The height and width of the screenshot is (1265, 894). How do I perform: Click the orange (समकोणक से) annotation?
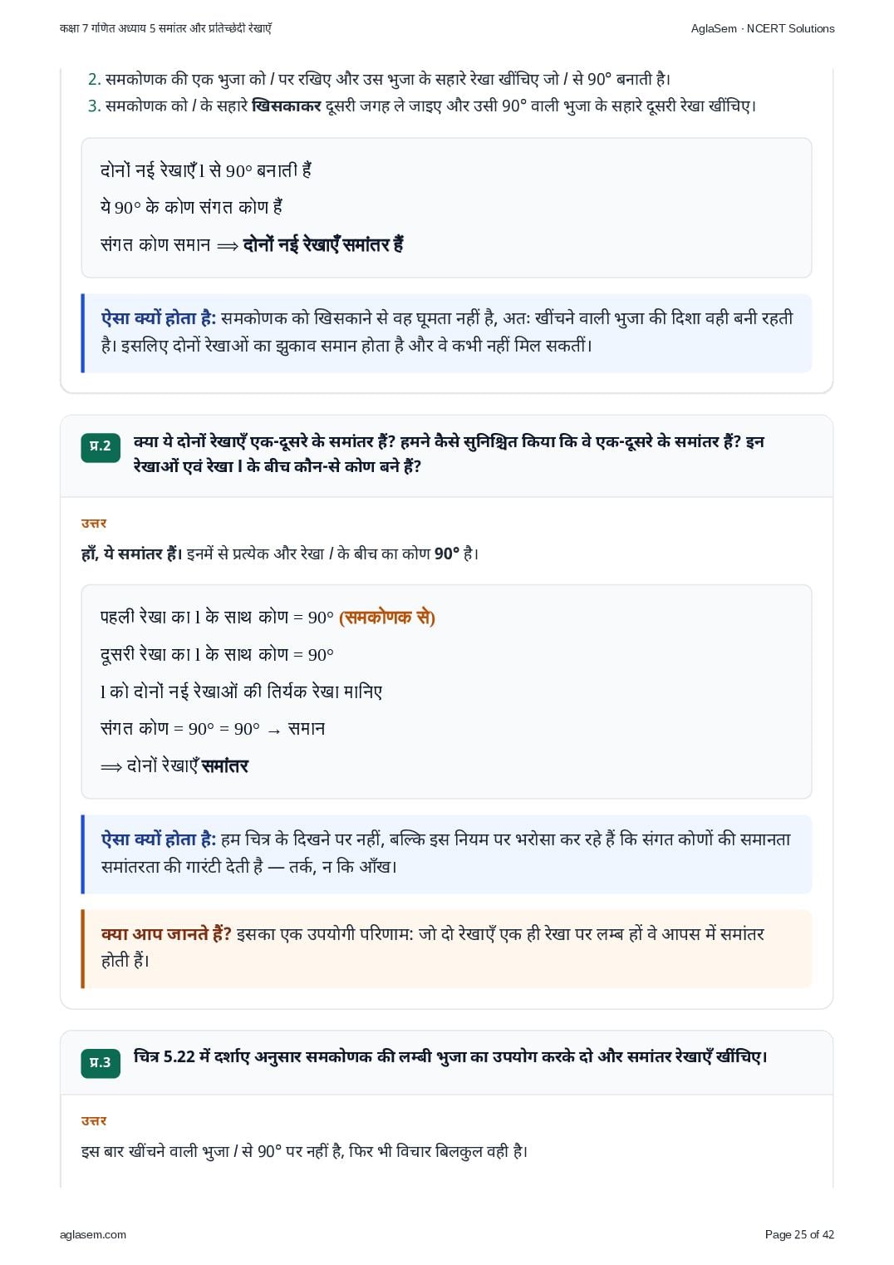(387, 618)
